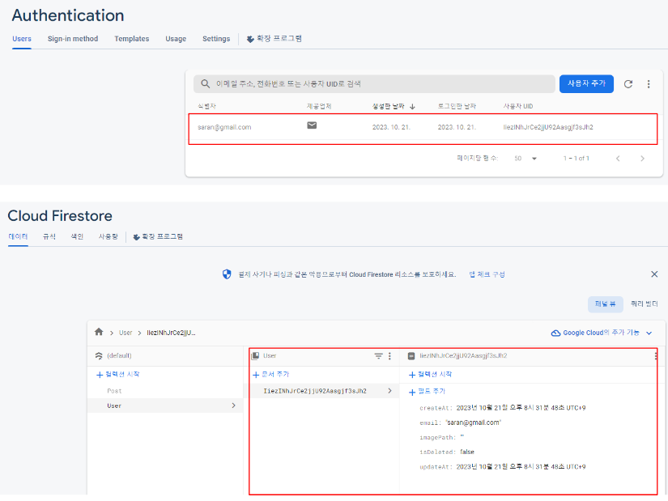668x501 pixels.
Task: Click the email provider envelope icon
Action: [x=312, y=125]
